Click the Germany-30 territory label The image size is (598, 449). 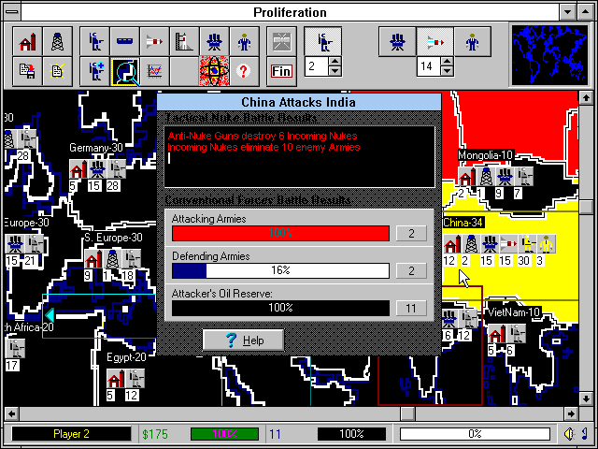[x=96, y=148]
